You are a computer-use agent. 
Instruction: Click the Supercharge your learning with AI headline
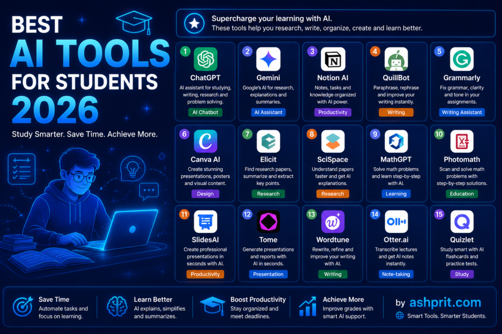click(x=272, y=19)
